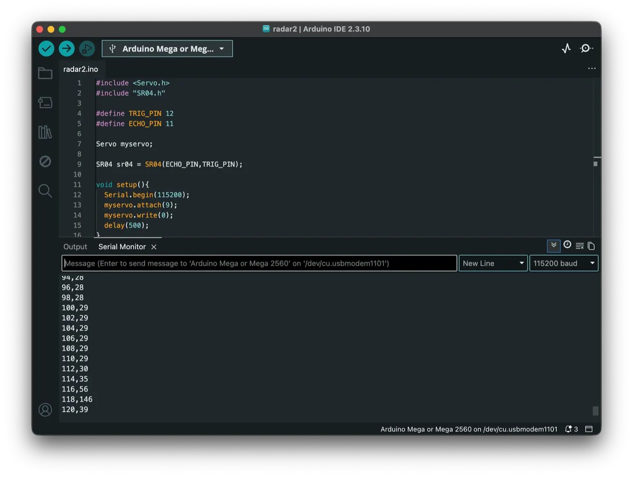Click serial output line '98,28'
Image resolution: width=633 pixels, height=477 pixels.
click(x=73, y=298)
